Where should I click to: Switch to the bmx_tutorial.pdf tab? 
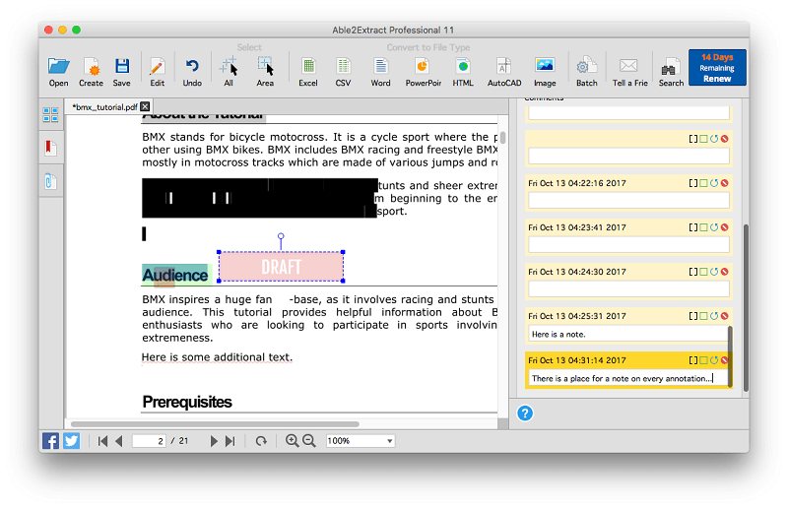tap(104, 107)
